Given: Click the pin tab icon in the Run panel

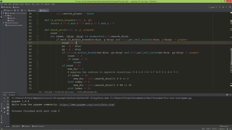Looking at the screenshot, I should tap(4, 112).
